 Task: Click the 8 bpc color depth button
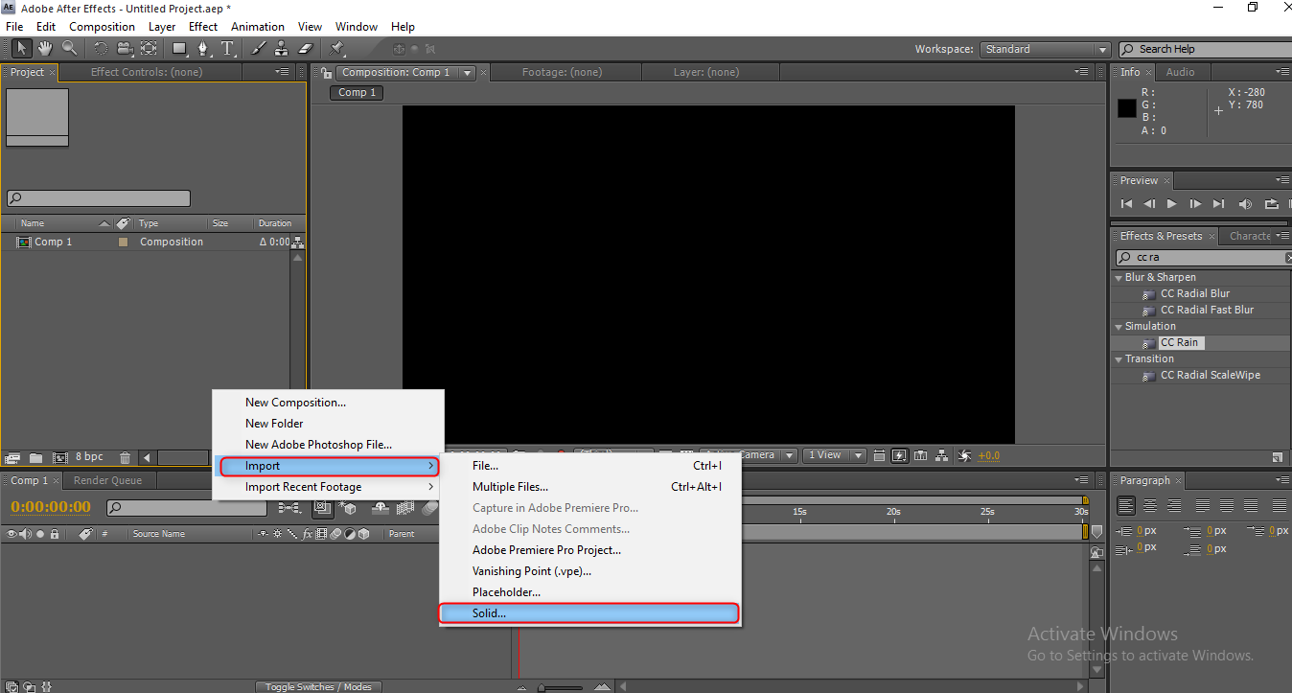coord(89,457)
